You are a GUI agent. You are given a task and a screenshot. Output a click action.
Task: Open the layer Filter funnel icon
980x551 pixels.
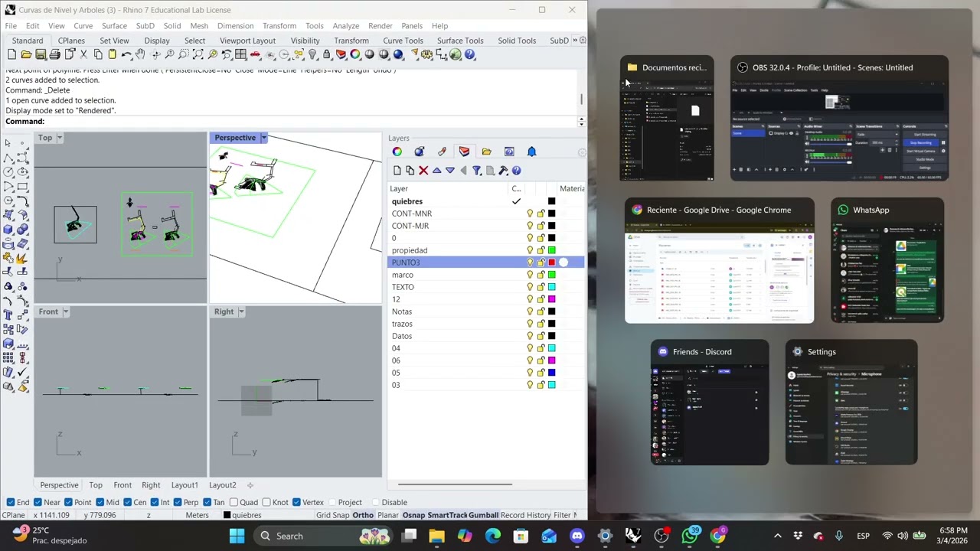476,171
